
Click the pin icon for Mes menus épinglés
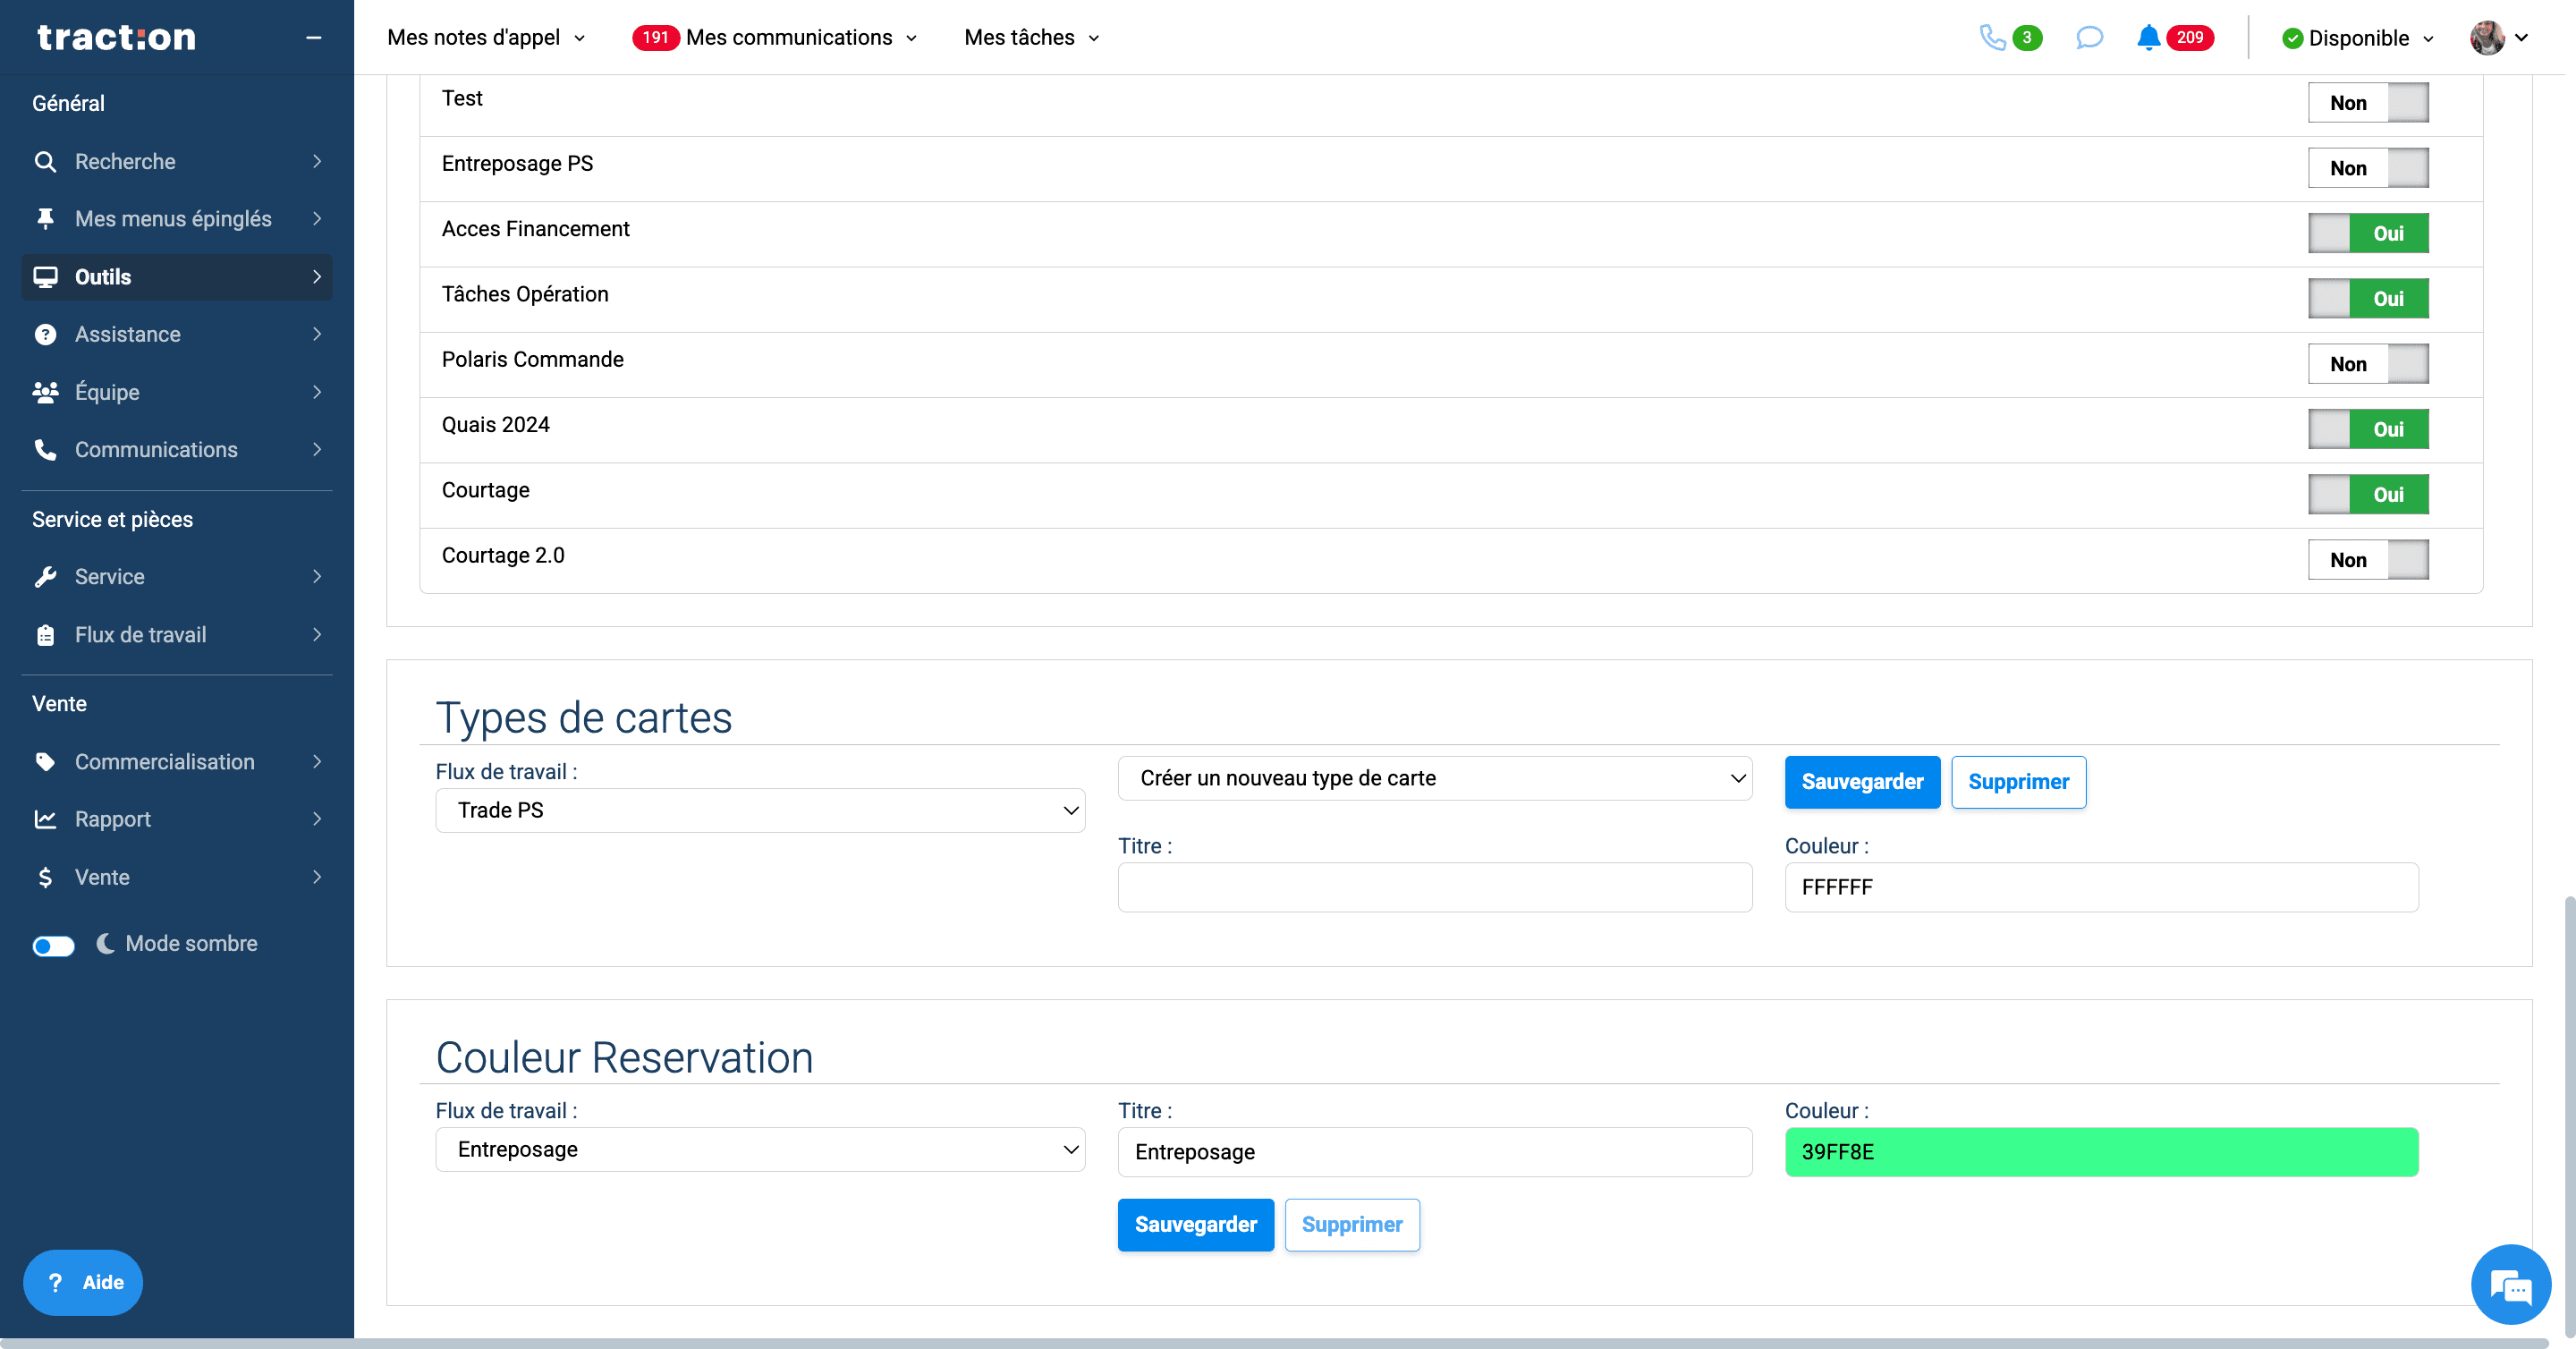45,219
